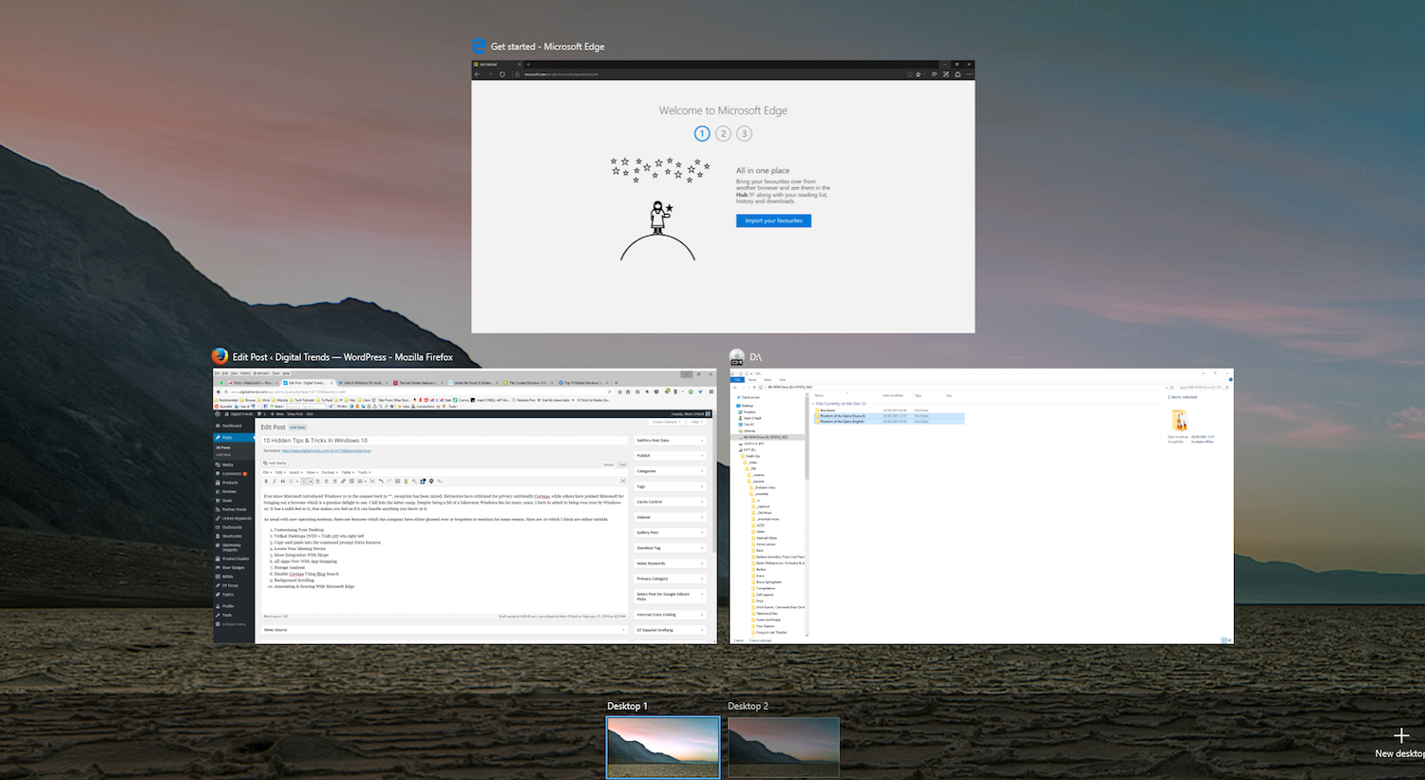Click fullscreen icon at right of editor toolbar
1425x780 pixels.
pyautogui.click(x=623, y=481)
